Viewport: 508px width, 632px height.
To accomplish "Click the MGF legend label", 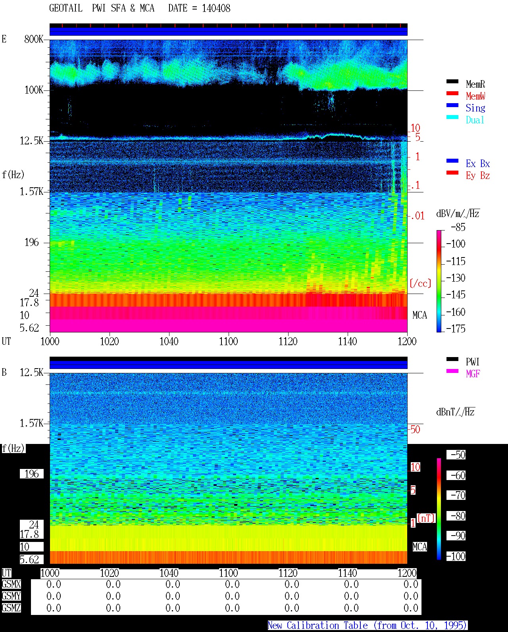I will point(473,374).
